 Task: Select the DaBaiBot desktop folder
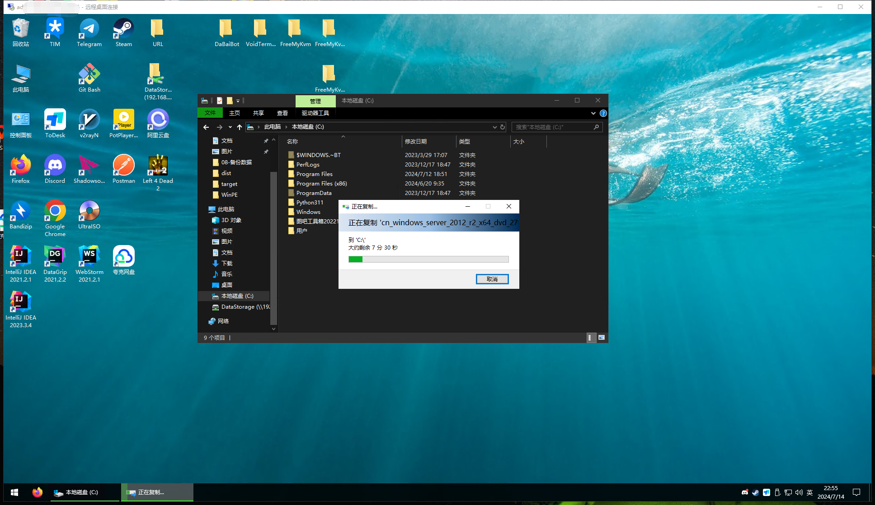click(x=226, y=32)
